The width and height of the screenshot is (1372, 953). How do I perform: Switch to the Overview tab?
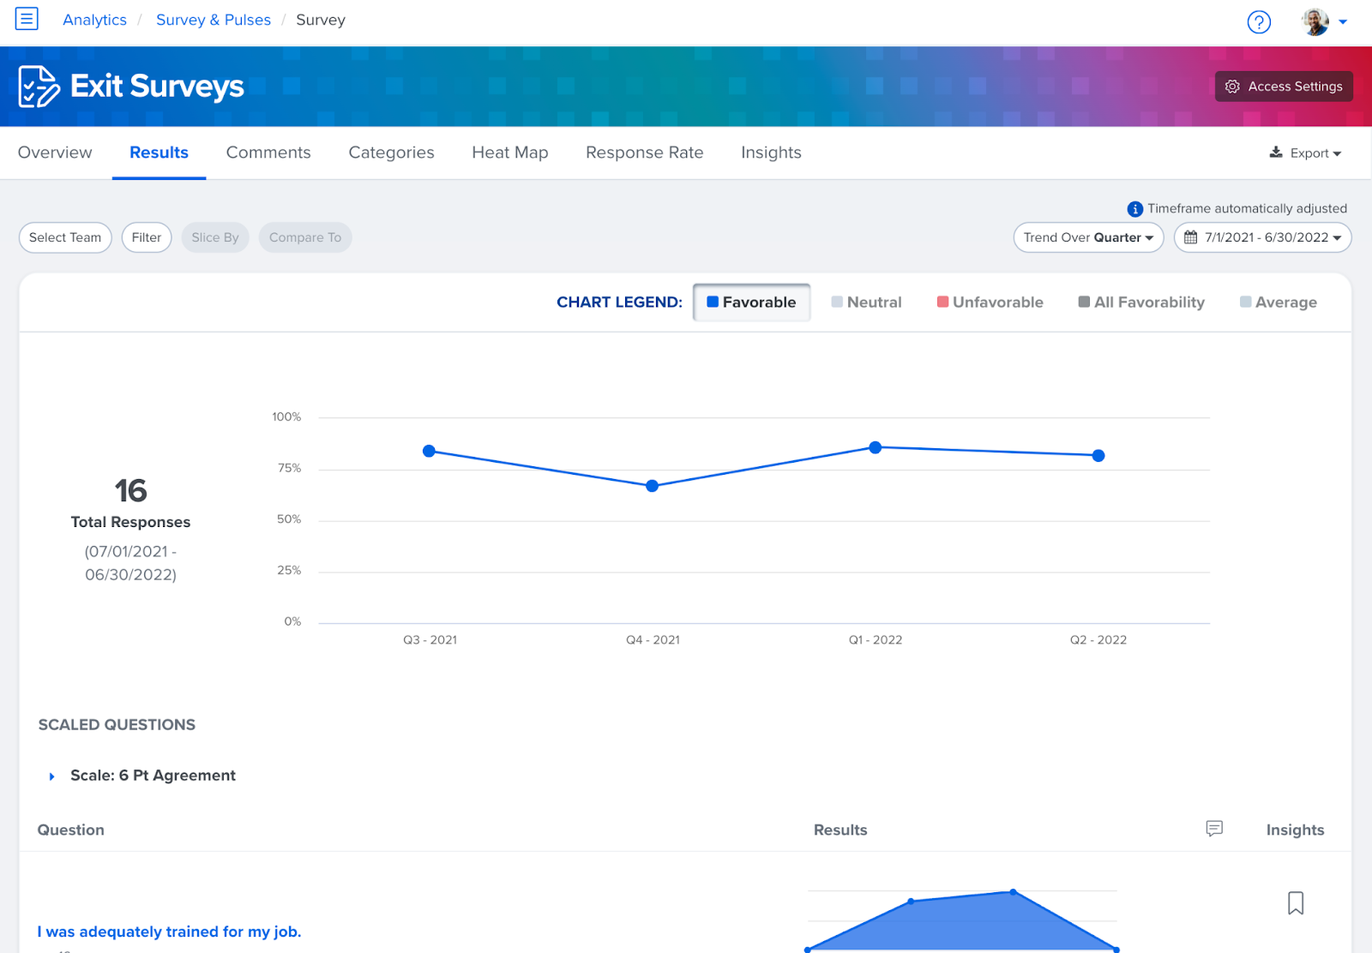[x=55, y=153]
